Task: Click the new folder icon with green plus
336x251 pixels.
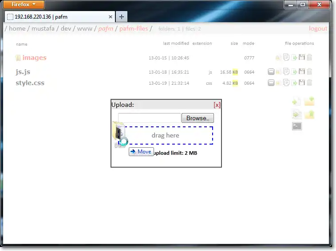Action: (x=309, y=101)
